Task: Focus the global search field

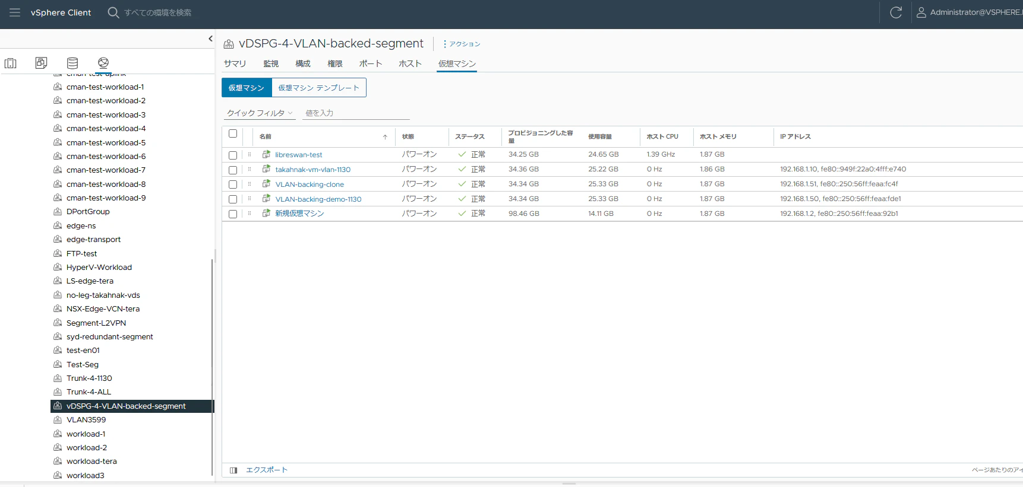Action: click(x=158, y=12)
